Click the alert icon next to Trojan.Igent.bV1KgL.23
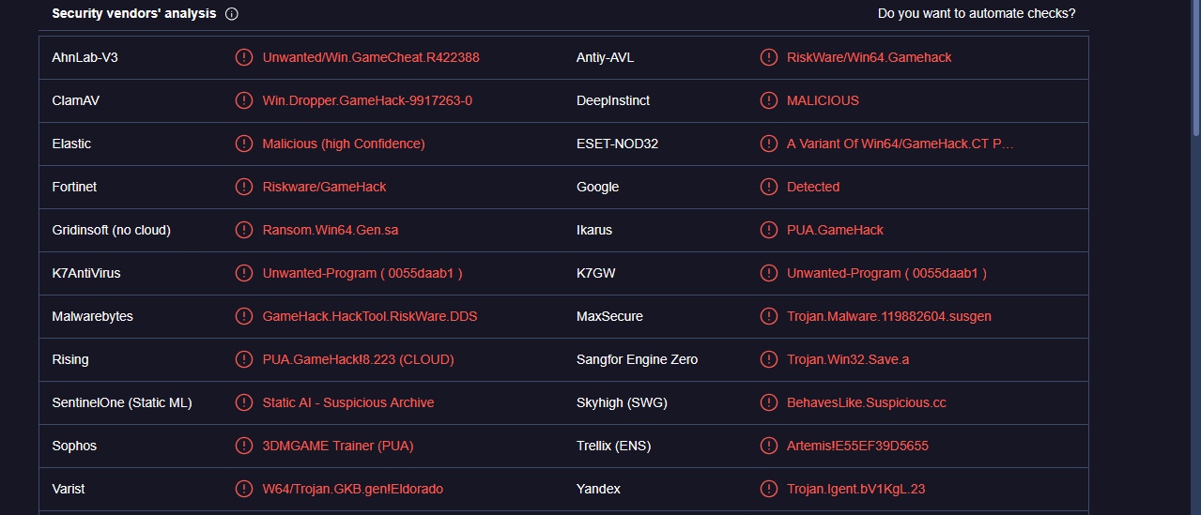The image size is (1201, 515). pyautogui.click(x=769, y=489)
